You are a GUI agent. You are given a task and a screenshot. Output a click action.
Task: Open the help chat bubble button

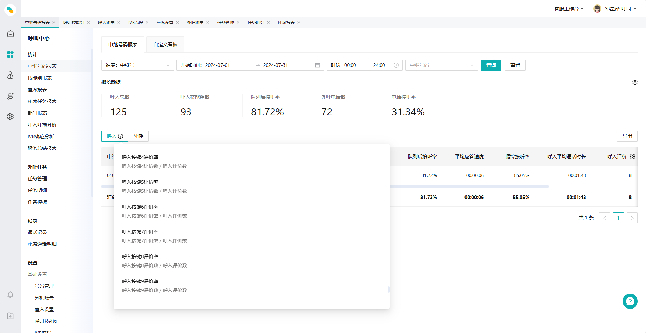630,301
